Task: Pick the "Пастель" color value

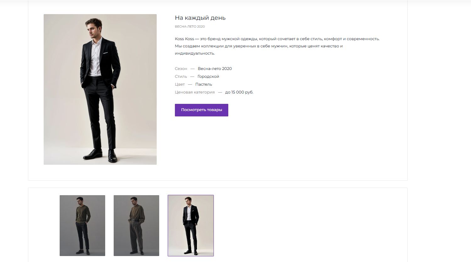Action: point(203,84)
